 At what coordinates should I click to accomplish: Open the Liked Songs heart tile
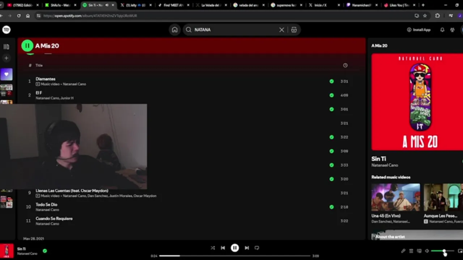6,74
